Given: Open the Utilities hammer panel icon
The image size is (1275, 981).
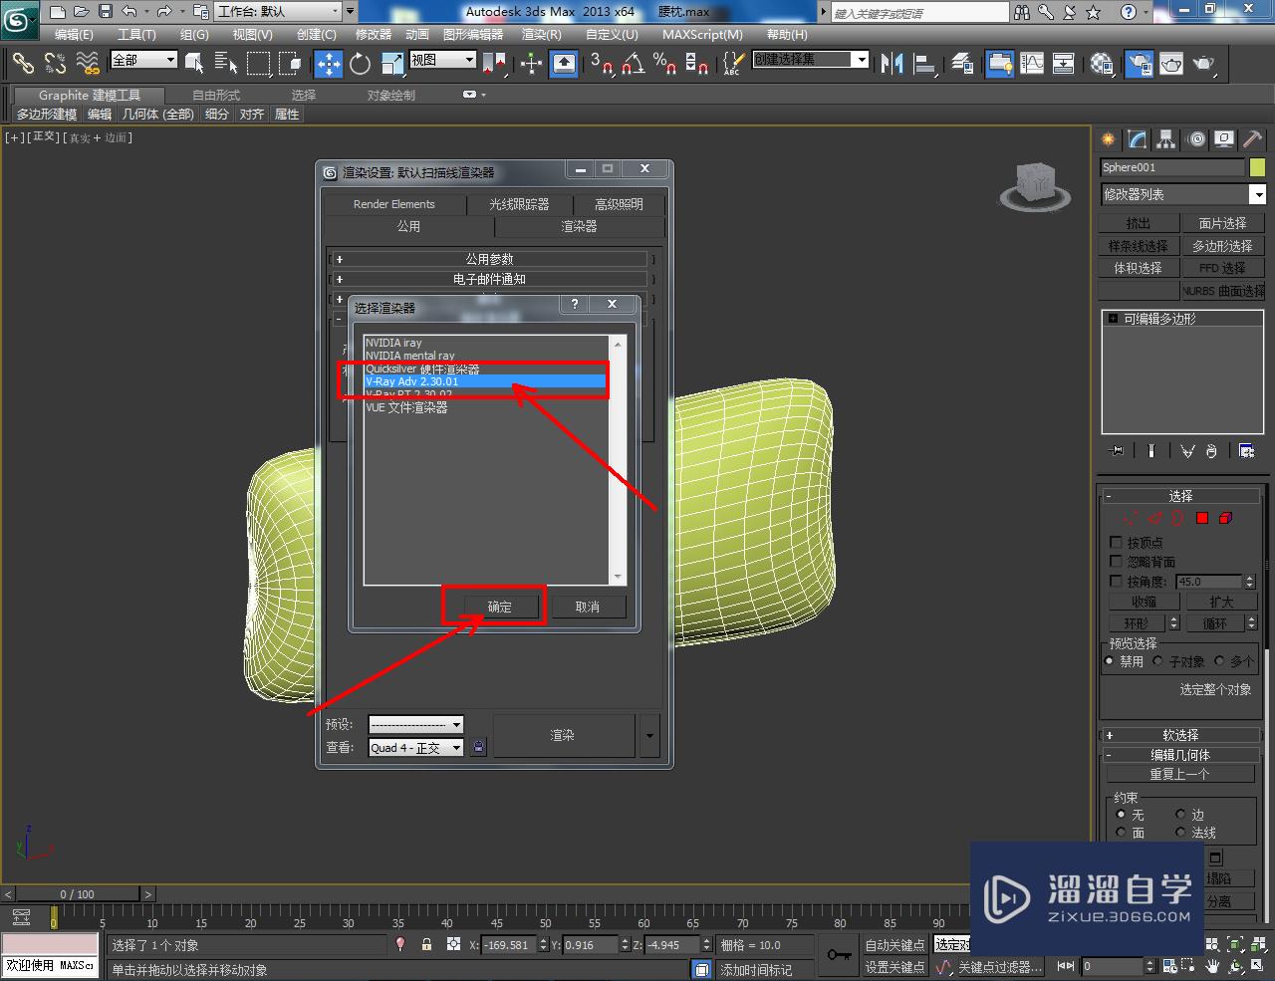Looking at the screenshot, I should point(1252,139).
